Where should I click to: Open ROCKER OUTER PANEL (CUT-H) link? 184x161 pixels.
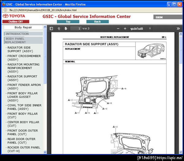(24, 149)
